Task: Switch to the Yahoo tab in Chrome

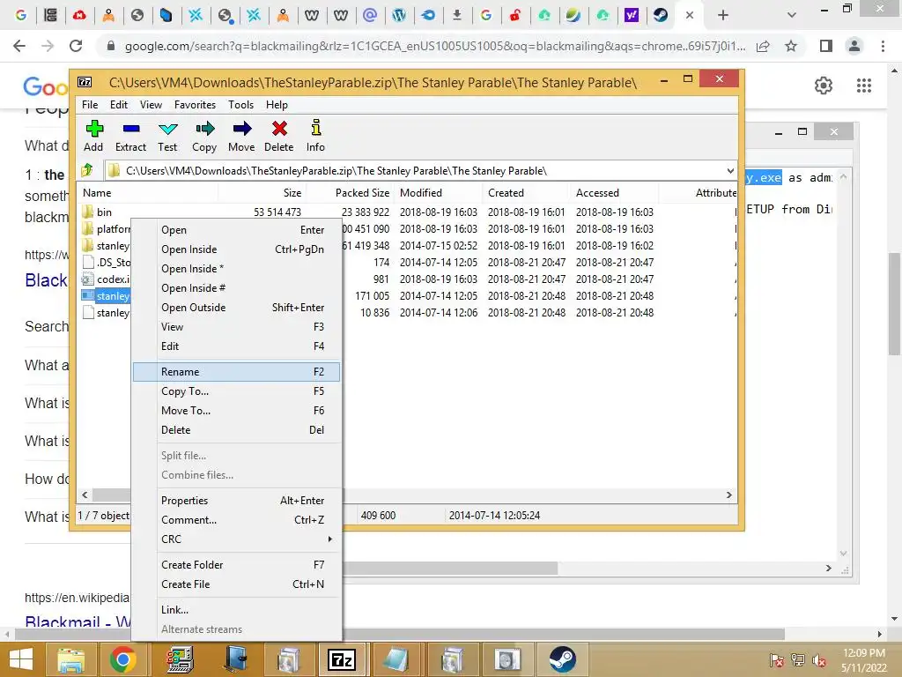Action: point(631,16)
